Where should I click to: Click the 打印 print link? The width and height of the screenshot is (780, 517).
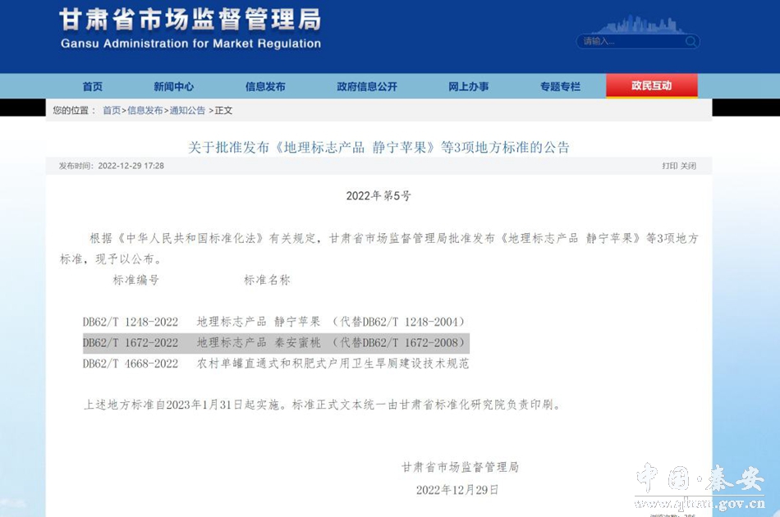[670, 166]
